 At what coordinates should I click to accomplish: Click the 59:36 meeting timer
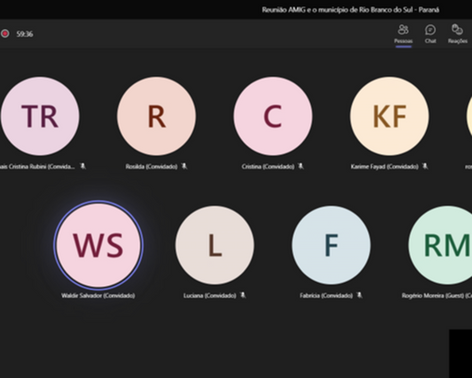(25, 34)
